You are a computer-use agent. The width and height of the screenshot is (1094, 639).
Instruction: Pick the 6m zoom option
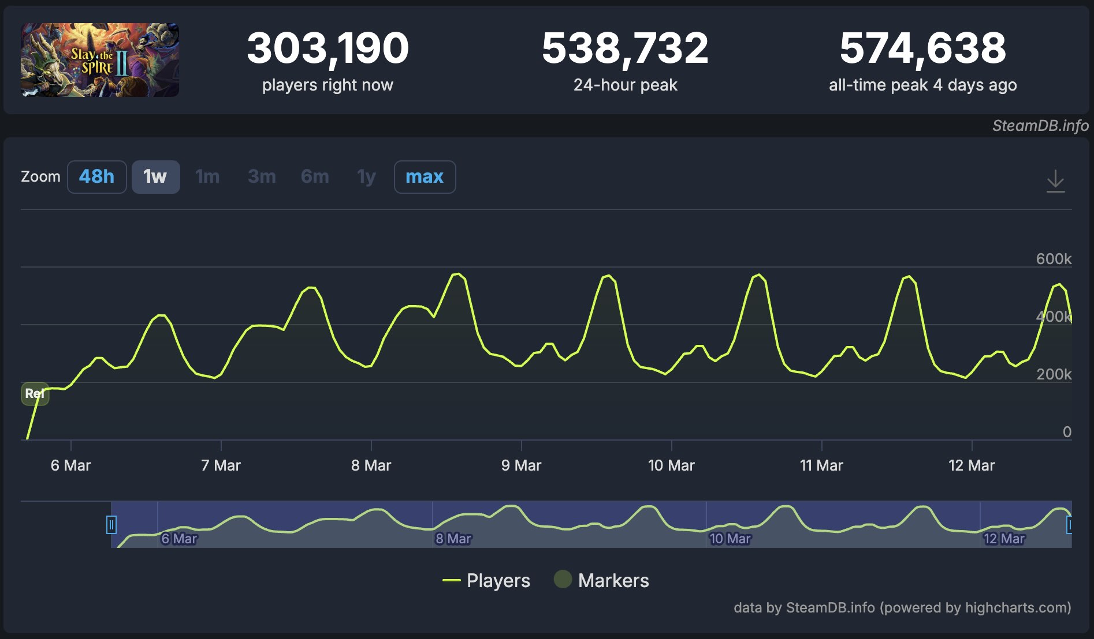[x=315, y=176]
